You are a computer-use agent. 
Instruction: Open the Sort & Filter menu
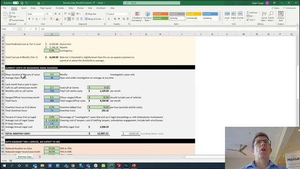[264, 16]
